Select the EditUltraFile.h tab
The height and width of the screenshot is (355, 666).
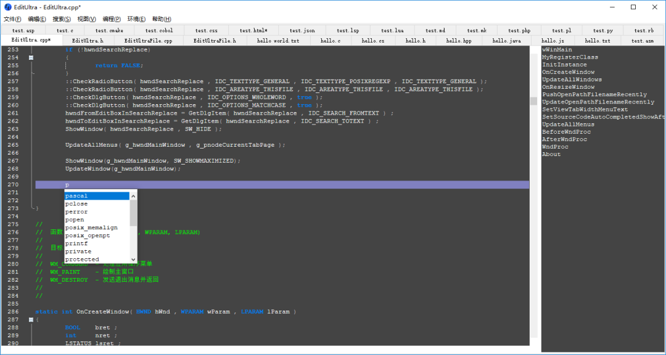215,41
